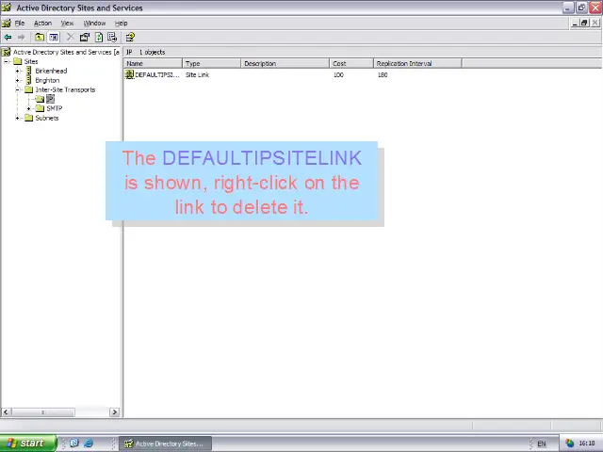Expand the SMTP node

pos(29,108)
